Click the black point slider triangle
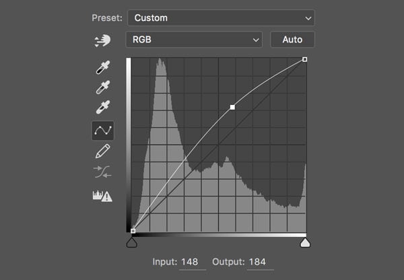 (131, 242)
